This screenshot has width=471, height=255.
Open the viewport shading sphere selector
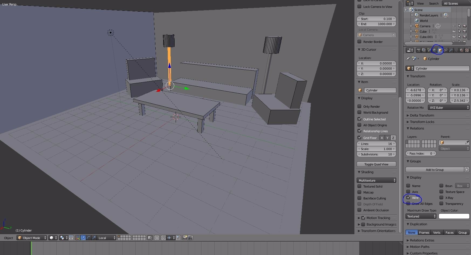53,238
